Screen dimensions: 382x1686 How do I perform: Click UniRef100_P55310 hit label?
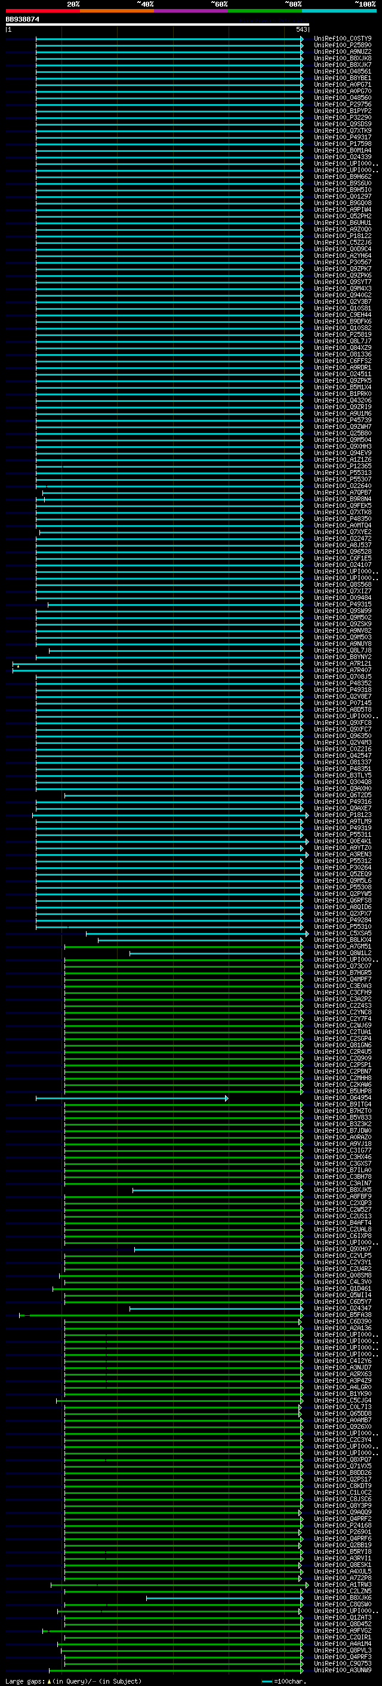342,927
